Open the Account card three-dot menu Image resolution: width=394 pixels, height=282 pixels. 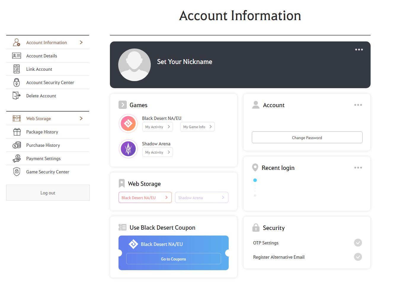[358, 105]
